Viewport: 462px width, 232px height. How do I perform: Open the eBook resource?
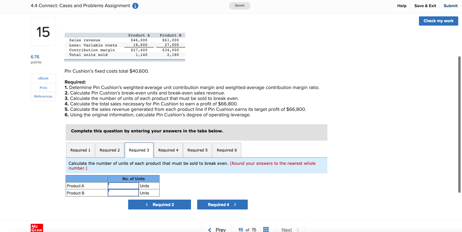pos(43,78)
